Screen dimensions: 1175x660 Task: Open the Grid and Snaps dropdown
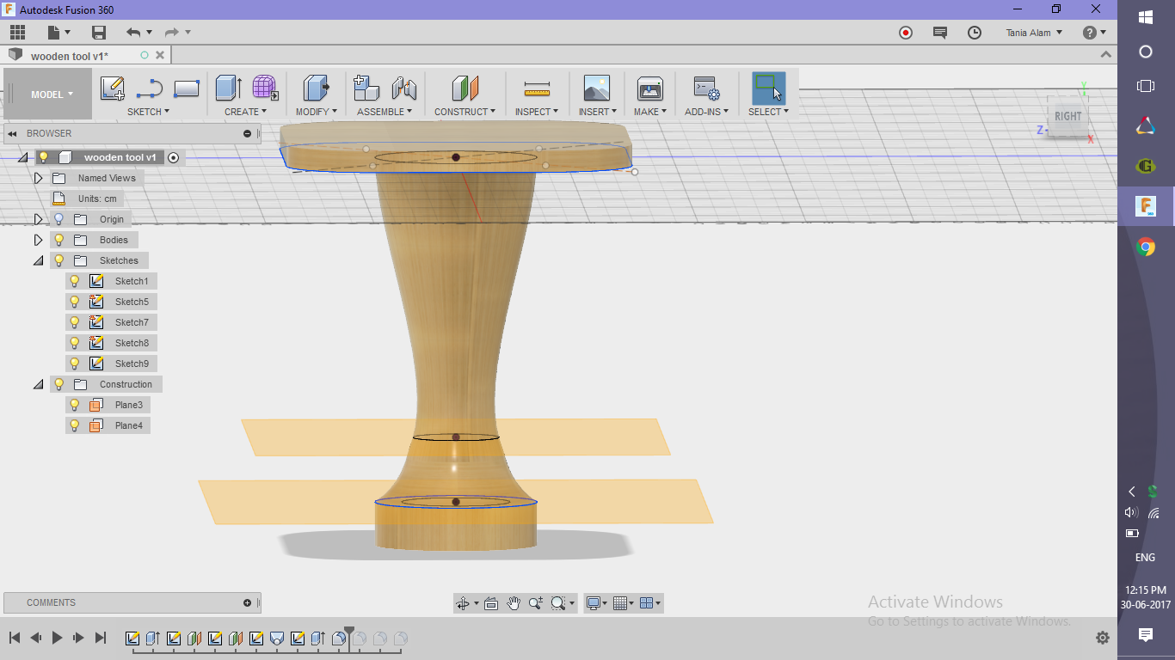point(624,603)
